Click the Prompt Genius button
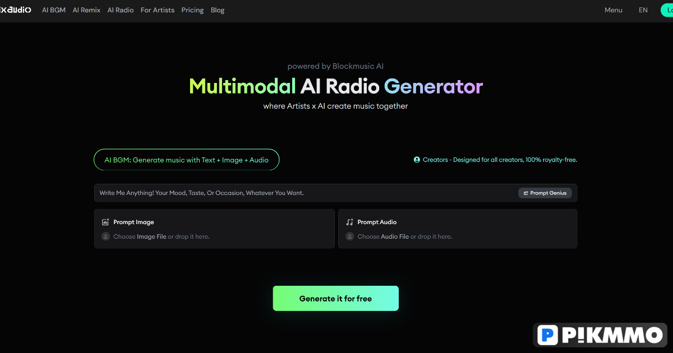Image resolution: width=673 pixels, height=353 pixels. coord(545,193)
